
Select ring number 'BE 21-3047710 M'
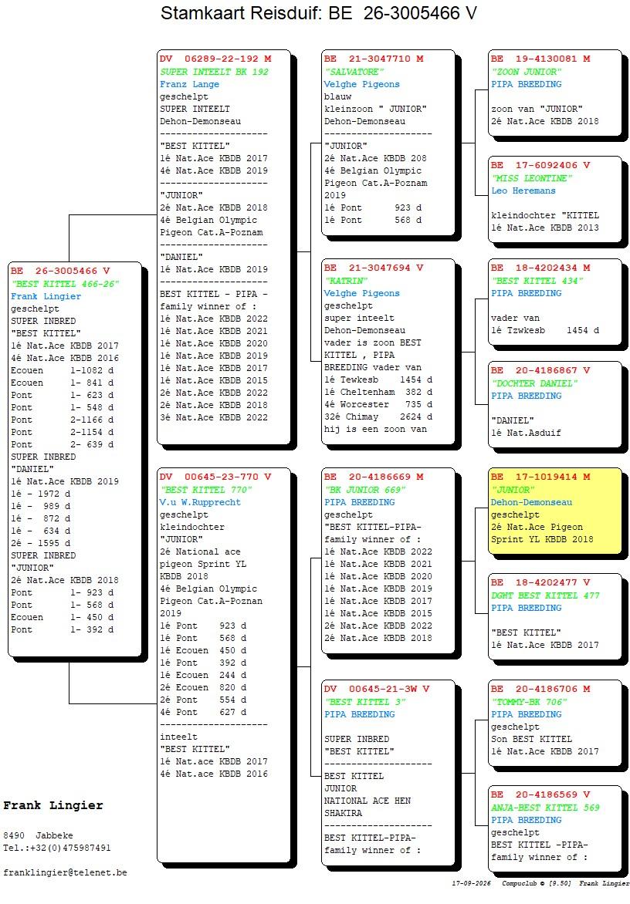[x=374, y=58]
